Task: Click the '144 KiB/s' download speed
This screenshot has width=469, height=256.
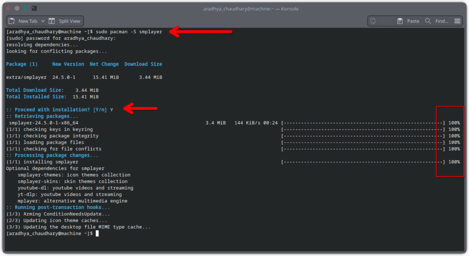Action: click(247, 123)
